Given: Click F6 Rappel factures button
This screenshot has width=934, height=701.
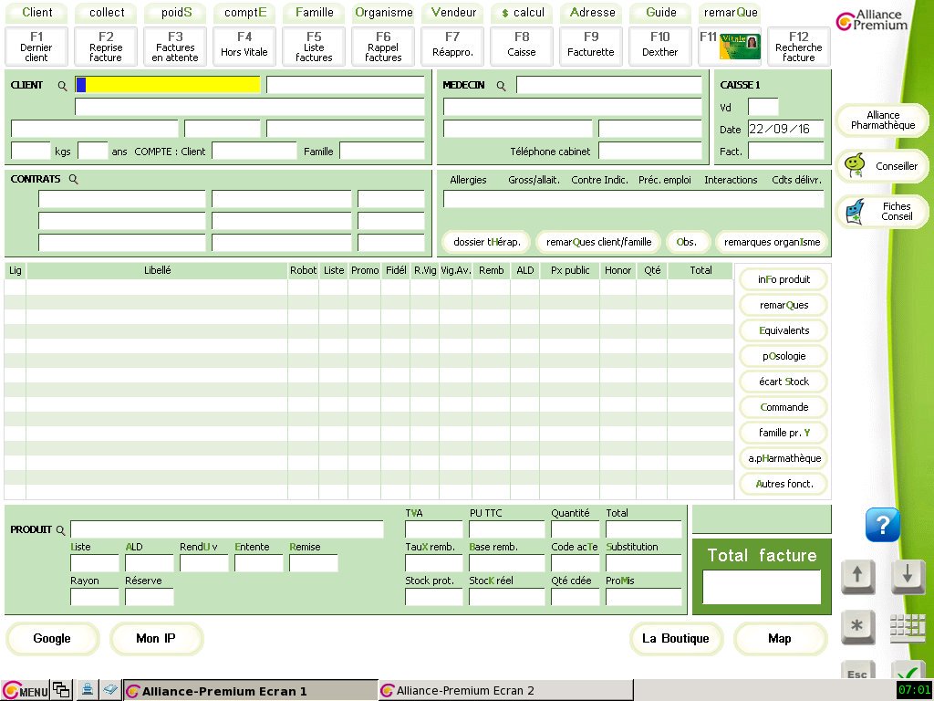Looking at the screenshot, I should [x=383, y=47].
